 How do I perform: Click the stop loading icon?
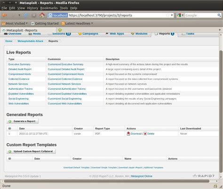(x=34, y=16)
